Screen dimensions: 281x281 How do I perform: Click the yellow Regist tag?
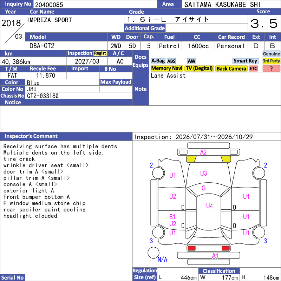click(x=100, y=53)
